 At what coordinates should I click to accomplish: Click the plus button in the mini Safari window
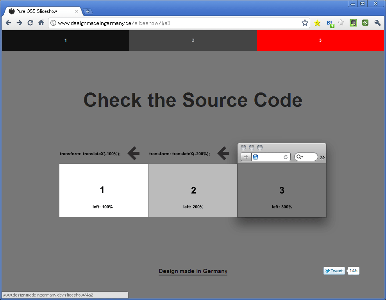(x=246, y=157)
